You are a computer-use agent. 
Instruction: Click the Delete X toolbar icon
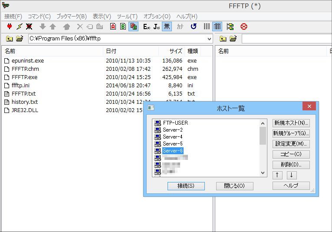[80, 27]
